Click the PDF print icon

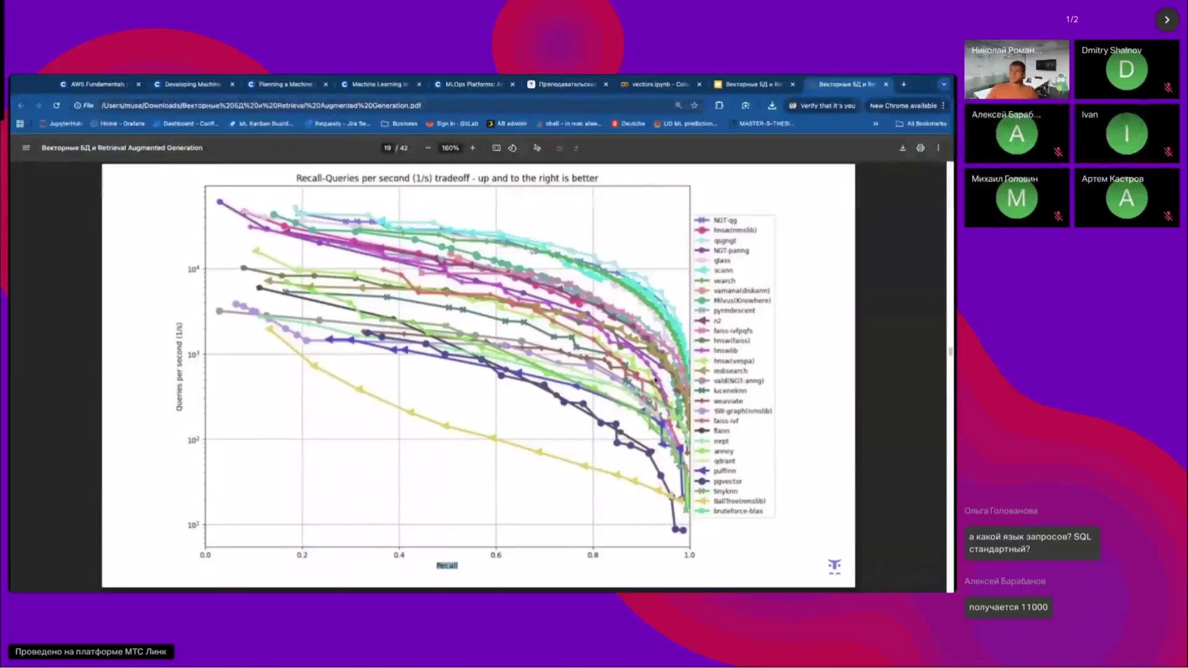pyautogui.click(x=921, y=148)
